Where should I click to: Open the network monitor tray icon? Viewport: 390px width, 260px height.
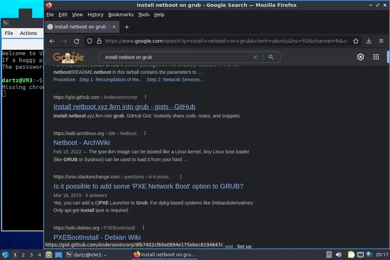360,255
